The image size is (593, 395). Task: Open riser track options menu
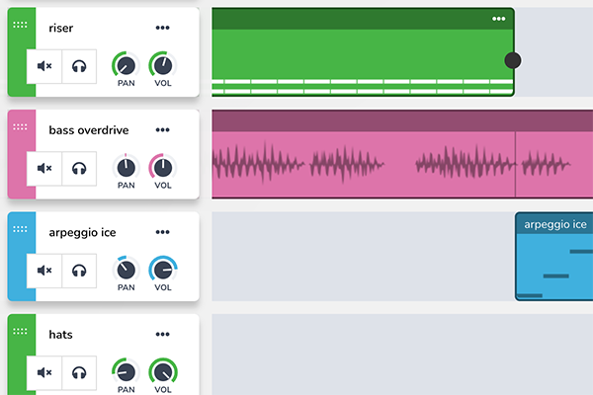(x=163, y=28)
